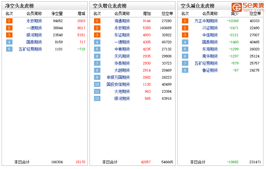Open 一德期货 in the 空头增仓龙虎榜 table
This screenshot has height=169, width=266.
[x=122, y=42]
